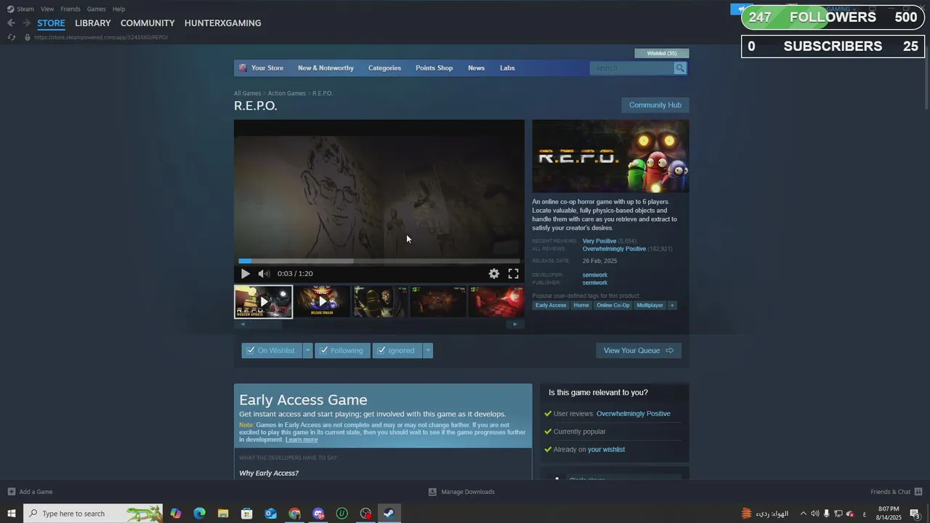The image size is (930, 523).
Task: Open the semiwork developer link
Action: [595, 275]
